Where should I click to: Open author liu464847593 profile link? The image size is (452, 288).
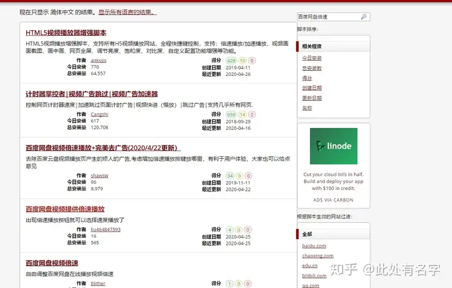pyautogui.click(x=105, y=230)
